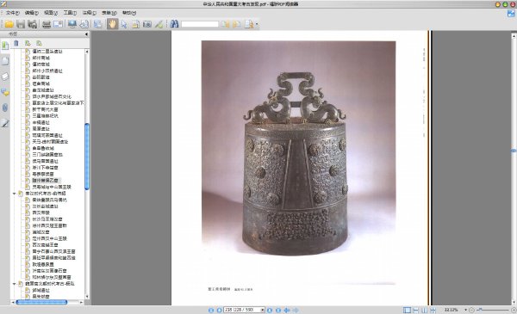This screenshot has width=517, height=314.
Task: Click the bronze bell photo on the page
Action: point(299,162)
